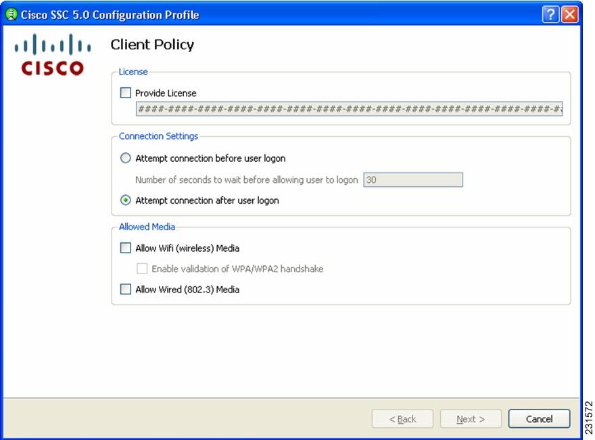595x440 pixels.
Task: Toggle Enable validation of WPA/WPA2 handshake
Action: (x=142, y=269)
